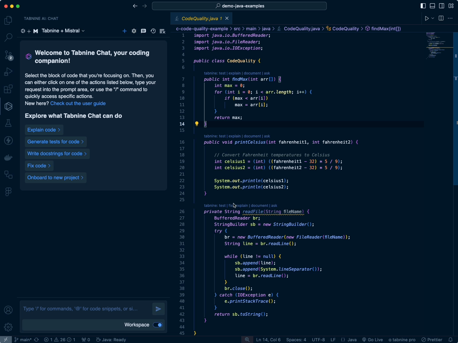Click the lightbulb quick-fix icon on line 14

click(x=197, y=124)
